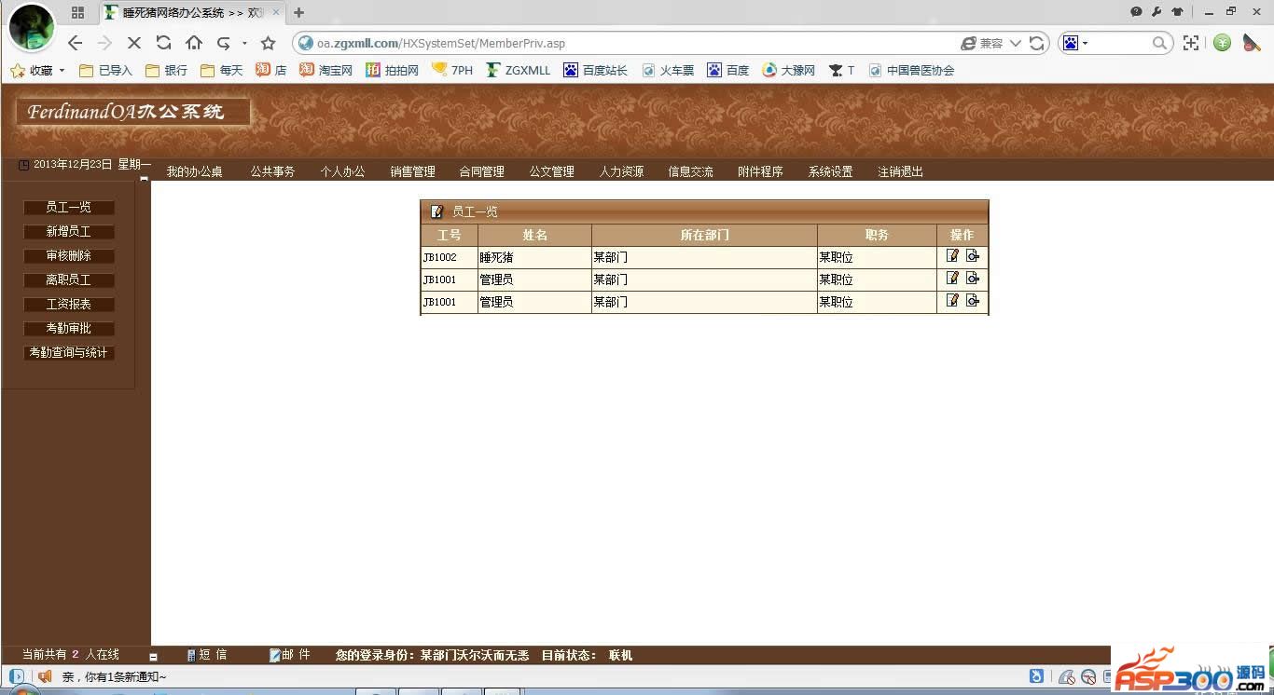Click the magnifier in the search box
Viewport: 1274px width, 695px height.
[x=1159, y=43]
